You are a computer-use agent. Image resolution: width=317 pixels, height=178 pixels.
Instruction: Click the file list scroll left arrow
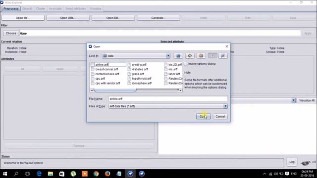click(92, 90)
